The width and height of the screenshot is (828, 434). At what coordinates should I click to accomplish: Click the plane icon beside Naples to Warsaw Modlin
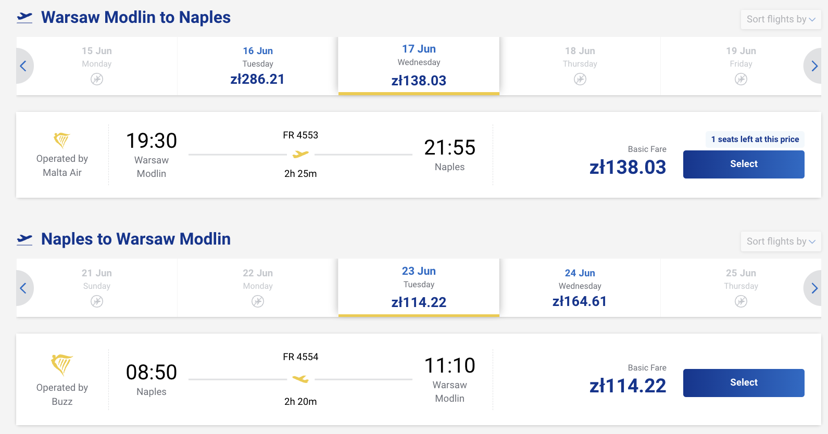tap(24, 239)
